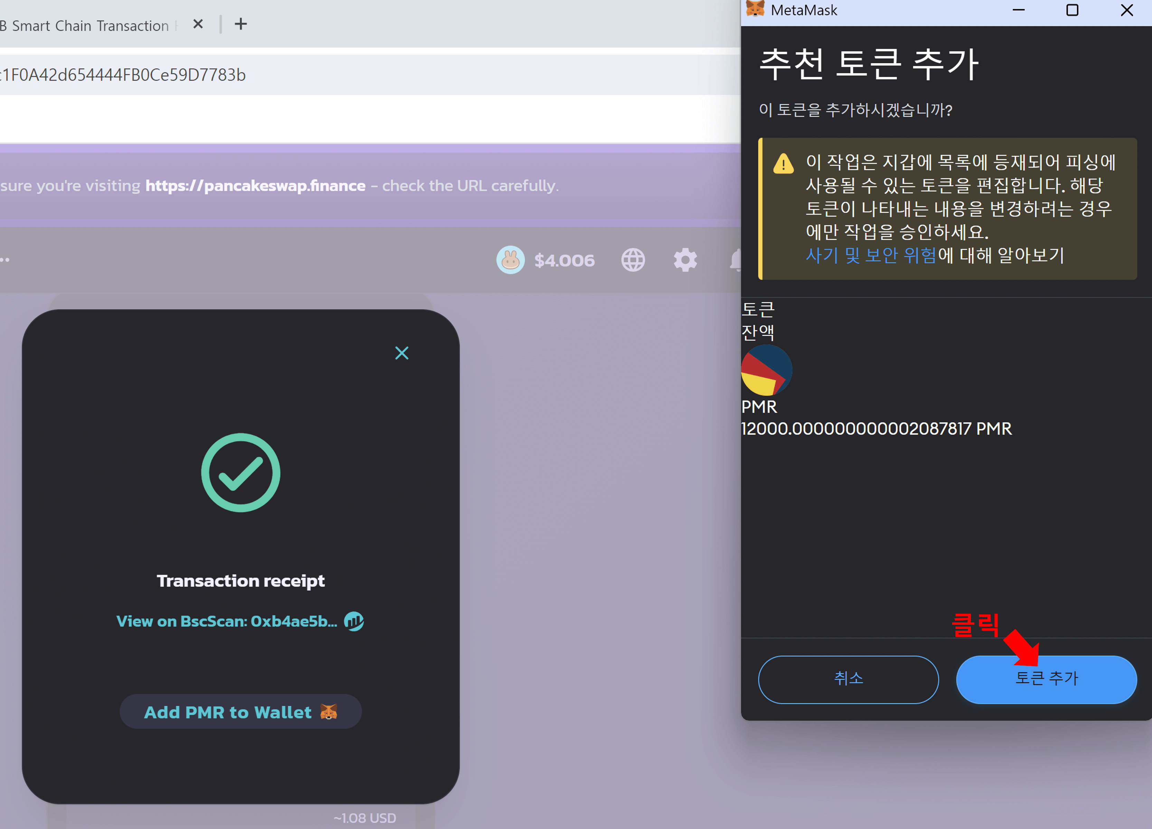Click the PancakeSwap CAKE price bunny icon
Screen dimensions: 1152x829
pos(510,260)
